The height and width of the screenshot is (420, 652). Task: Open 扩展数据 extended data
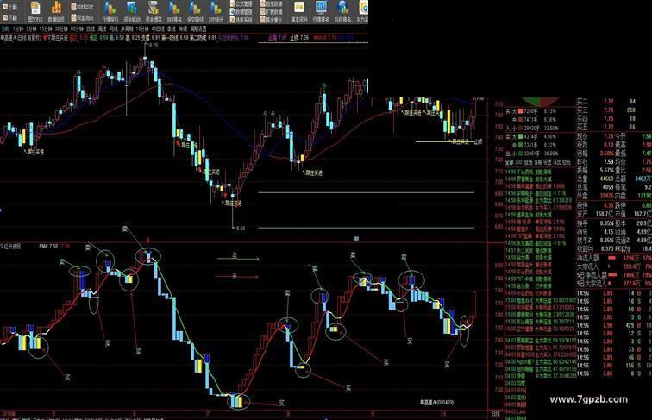[x=271, y=12]
